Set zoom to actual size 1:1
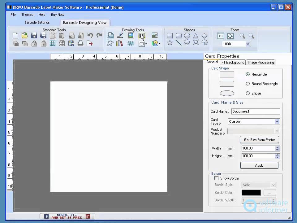This screenshot has height=223, width=297. [x=221, y=36]
